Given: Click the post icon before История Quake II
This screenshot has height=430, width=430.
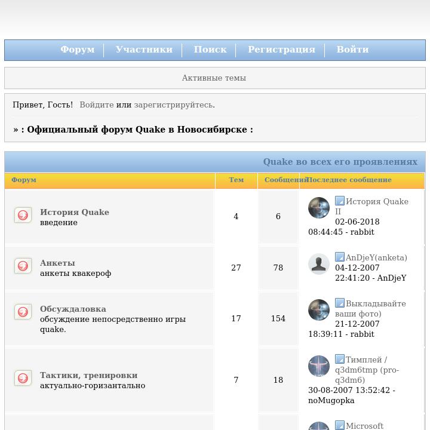Looking at the screenshot, I should 339,201.
